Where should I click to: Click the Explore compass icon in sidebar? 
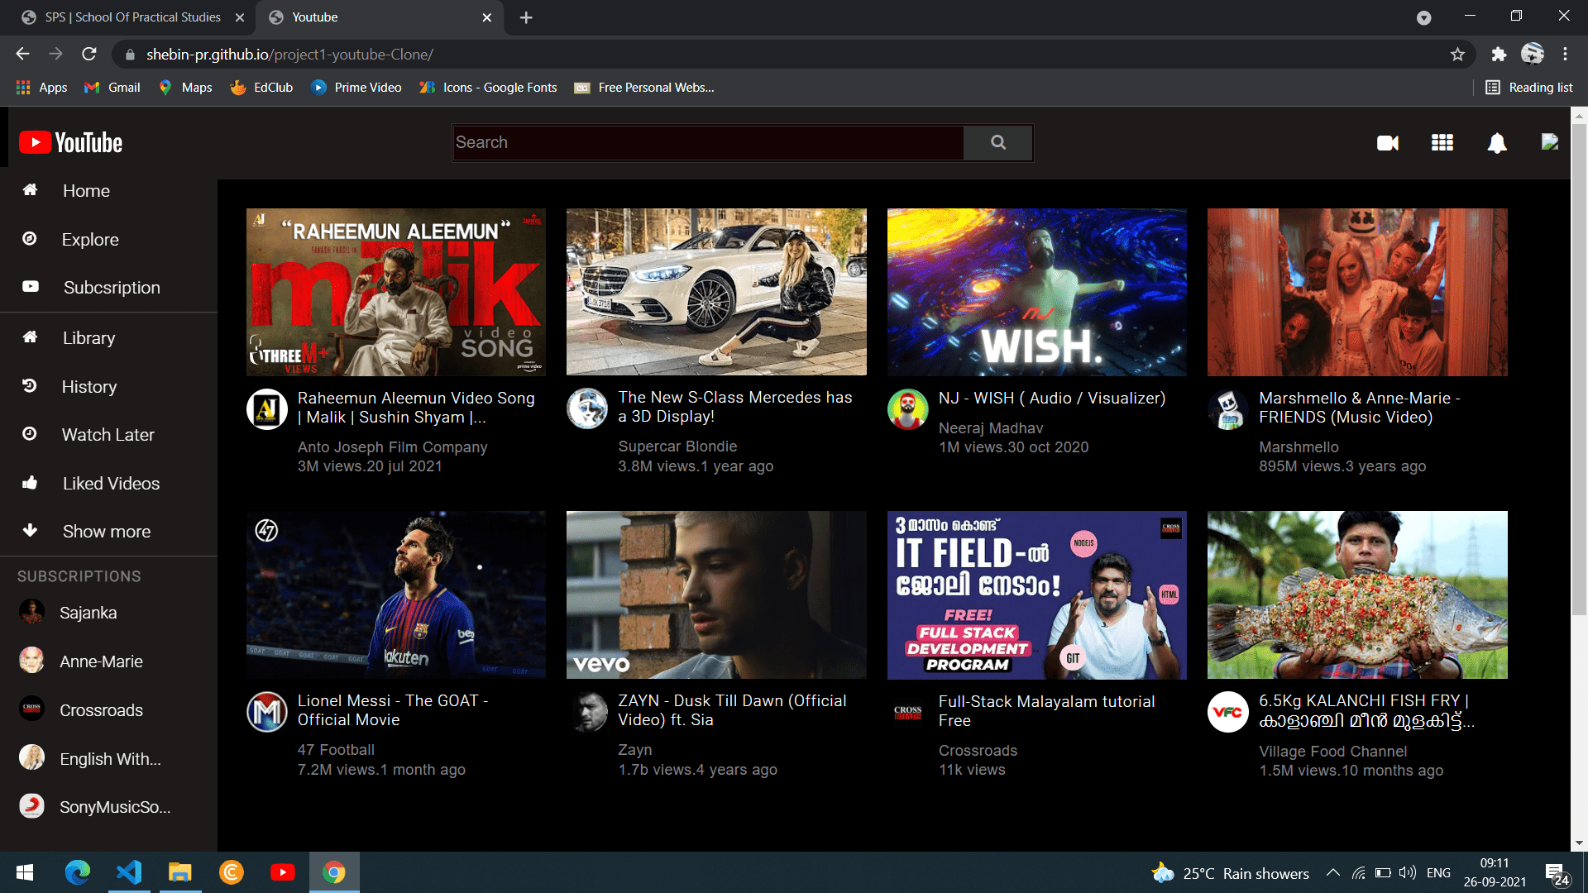click(x=30, y=239)
